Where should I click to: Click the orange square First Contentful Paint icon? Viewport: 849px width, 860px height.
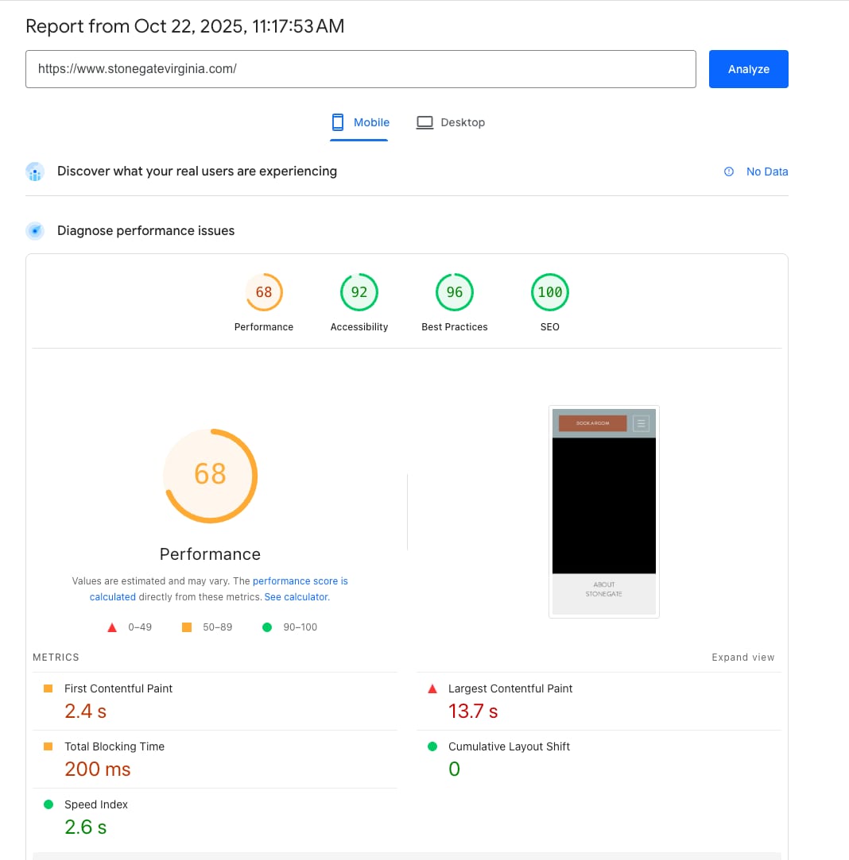click(48, 689)
